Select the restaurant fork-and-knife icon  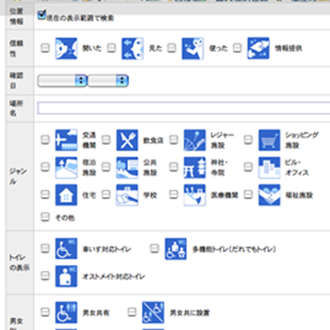(x=128, y=140)
